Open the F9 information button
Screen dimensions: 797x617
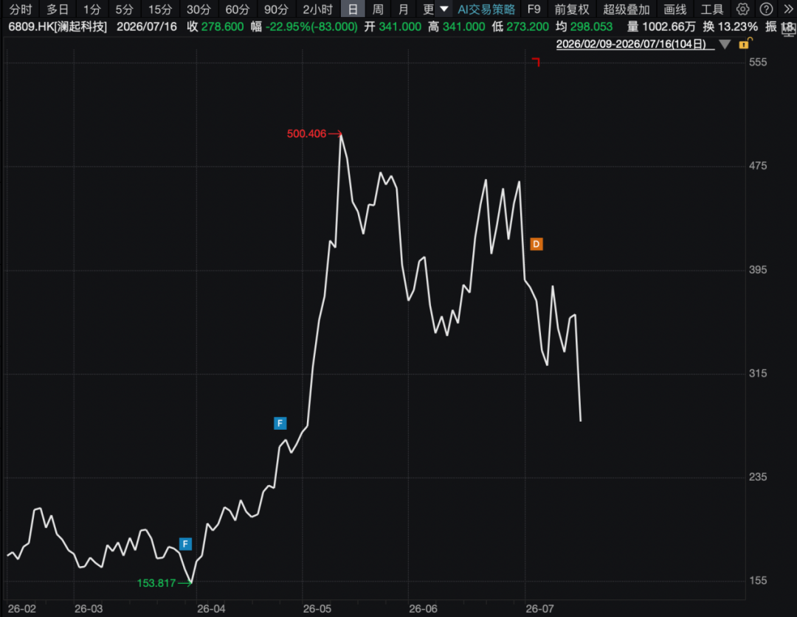534,9
